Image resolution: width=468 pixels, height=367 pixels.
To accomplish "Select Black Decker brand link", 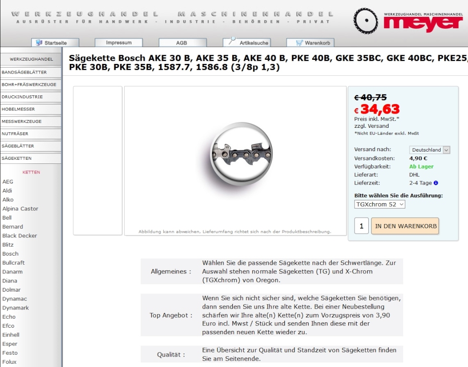I will 20,236.
